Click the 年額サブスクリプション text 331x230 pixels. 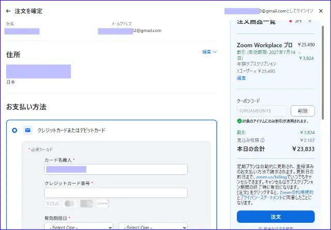click(257, 64)
